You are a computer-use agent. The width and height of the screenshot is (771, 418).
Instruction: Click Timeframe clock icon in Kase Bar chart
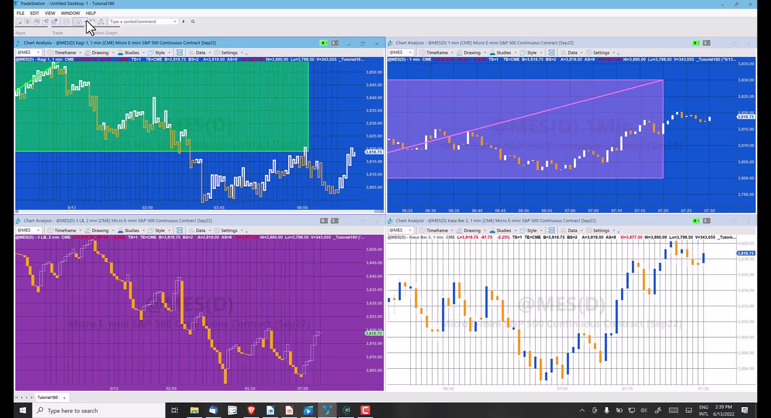[x=422, y=231]
